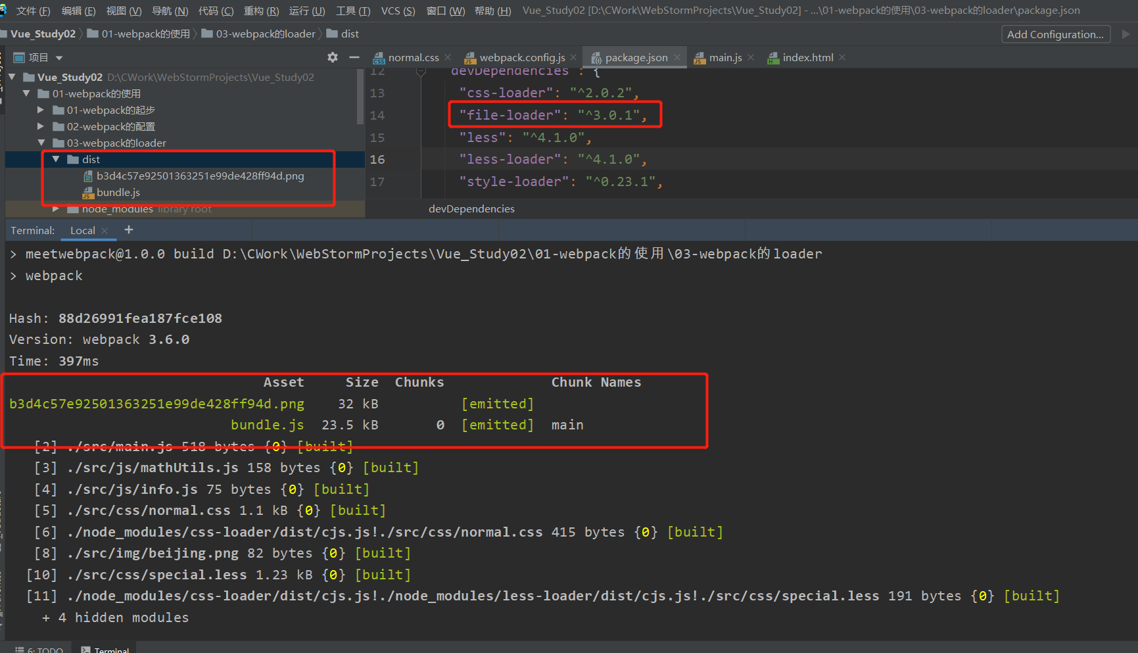Expand the 02-webpack的配置 folder
Image resolution: width=1138 pixels, height=653 pixels.
coord(41,126)
